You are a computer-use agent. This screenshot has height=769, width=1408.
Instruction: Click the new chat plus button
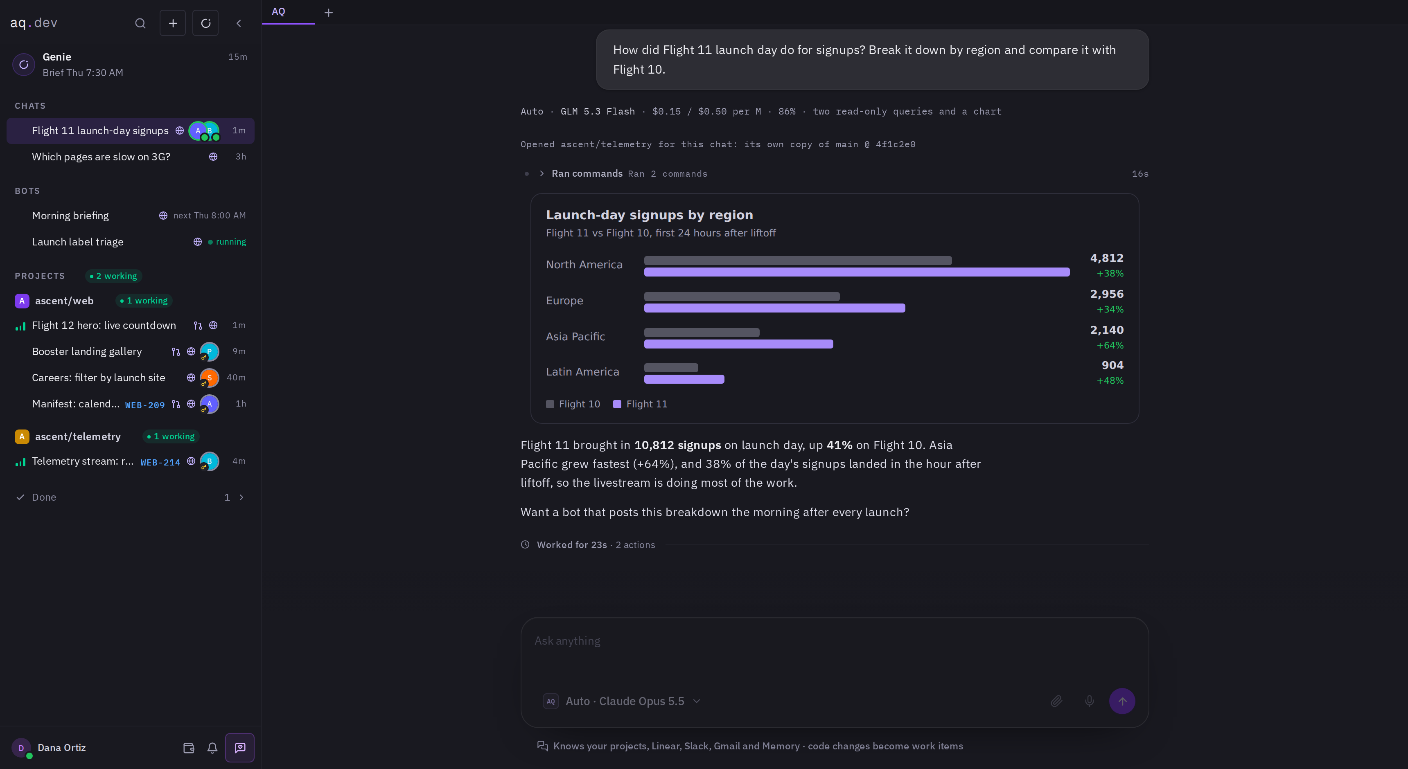click(173, 23)
